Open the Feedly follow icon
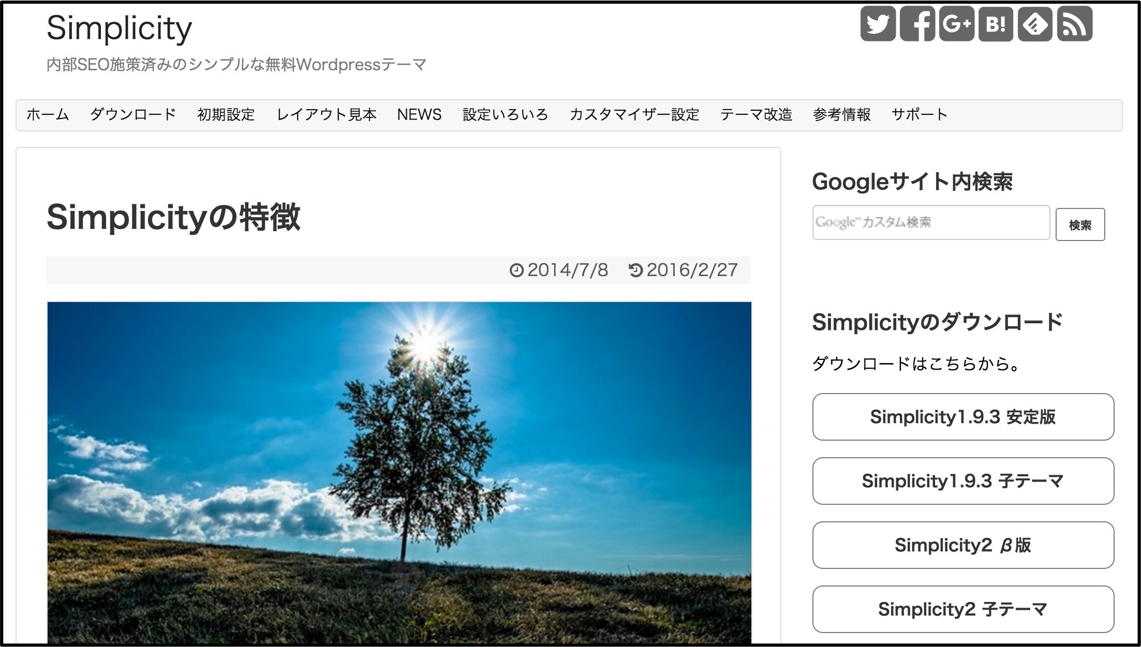This screenshot has width=1141, height=647. click(1035, 24)
